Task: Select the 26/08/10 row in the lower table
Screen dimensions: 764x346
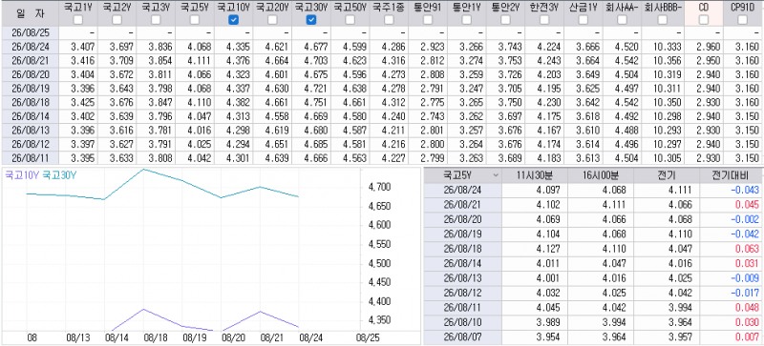Action: coord(592,322)
